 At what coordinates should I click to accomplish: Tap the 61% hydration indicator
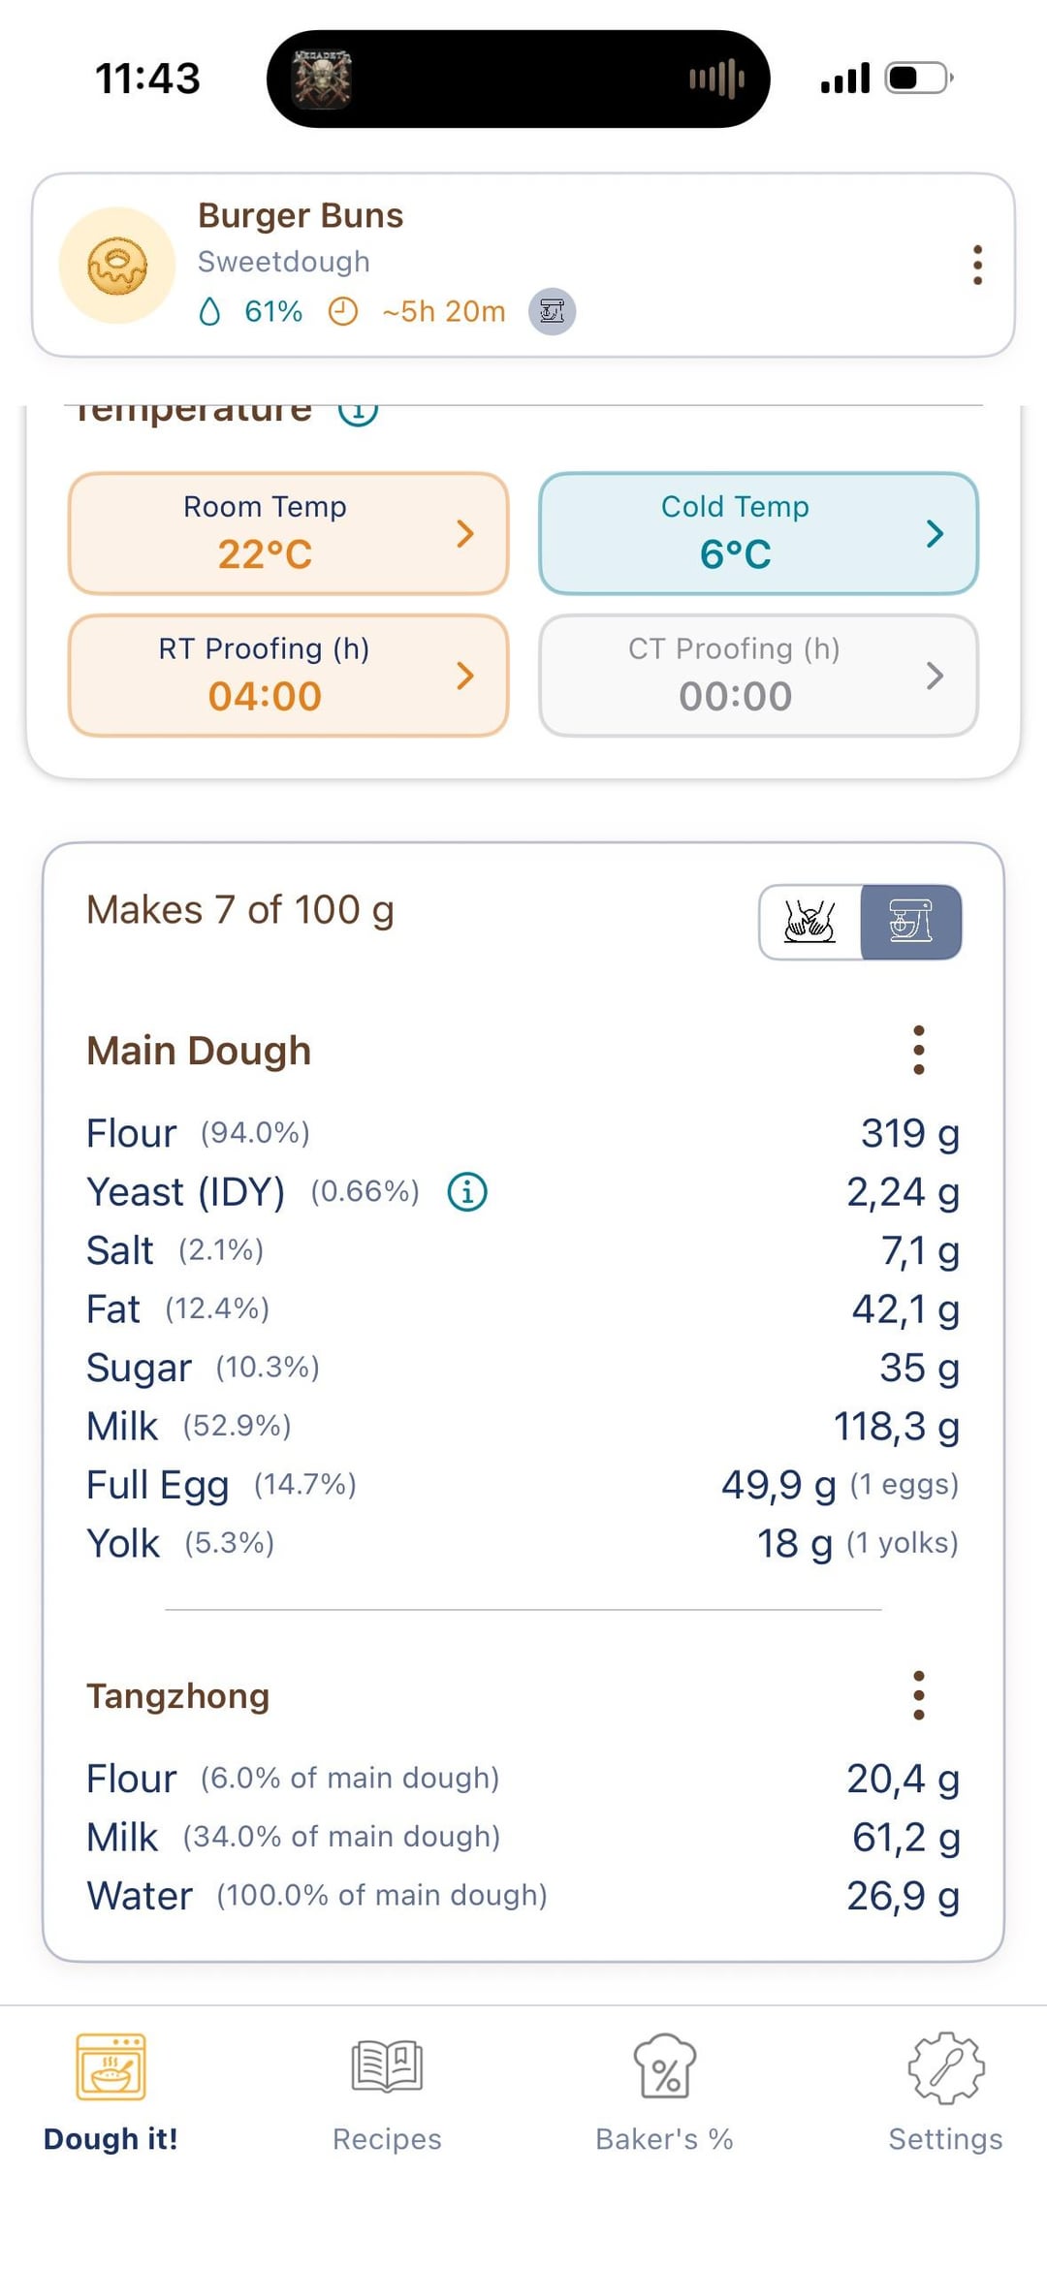pyautogui.click(x=254, y=311)
